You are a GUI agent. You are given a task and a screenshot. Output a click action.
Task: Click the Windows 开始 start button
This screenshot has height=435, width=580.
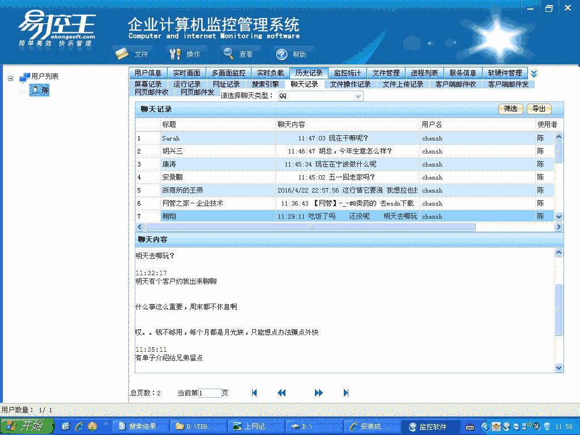[x=27, y=426]
